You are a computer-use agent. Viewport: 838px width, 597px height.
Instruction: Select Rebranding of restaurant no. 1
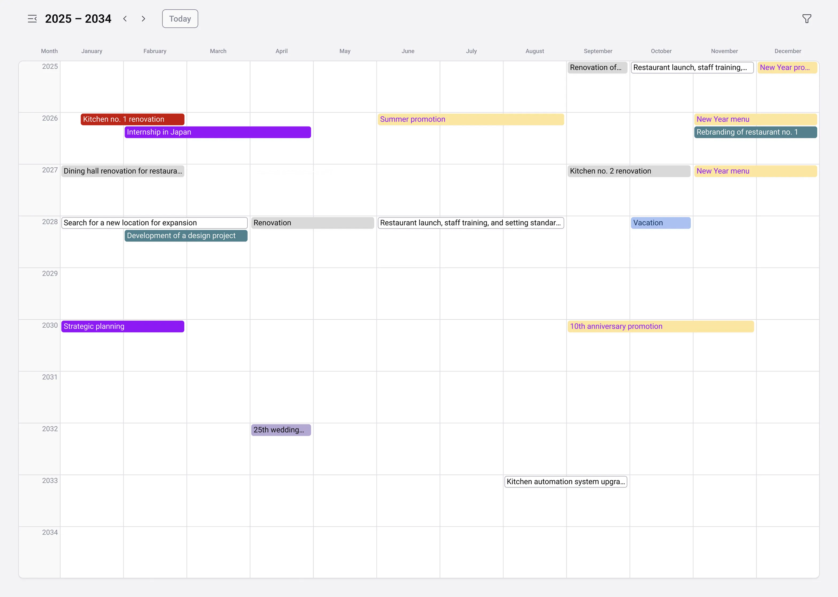click(x=755, y=132)
